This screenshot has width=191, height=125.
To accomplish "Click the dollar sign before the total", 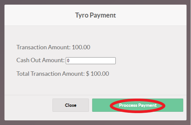I will 88,74.
